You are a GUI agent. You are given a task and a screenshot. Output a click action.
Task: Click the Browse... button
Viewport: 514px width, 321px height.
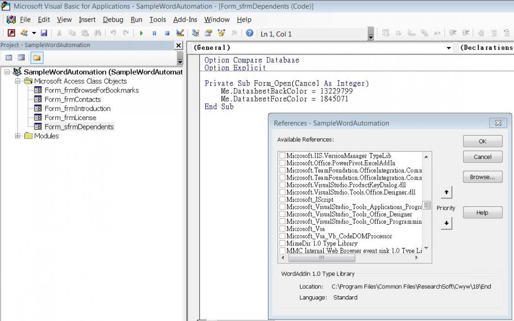click(482, 177)
